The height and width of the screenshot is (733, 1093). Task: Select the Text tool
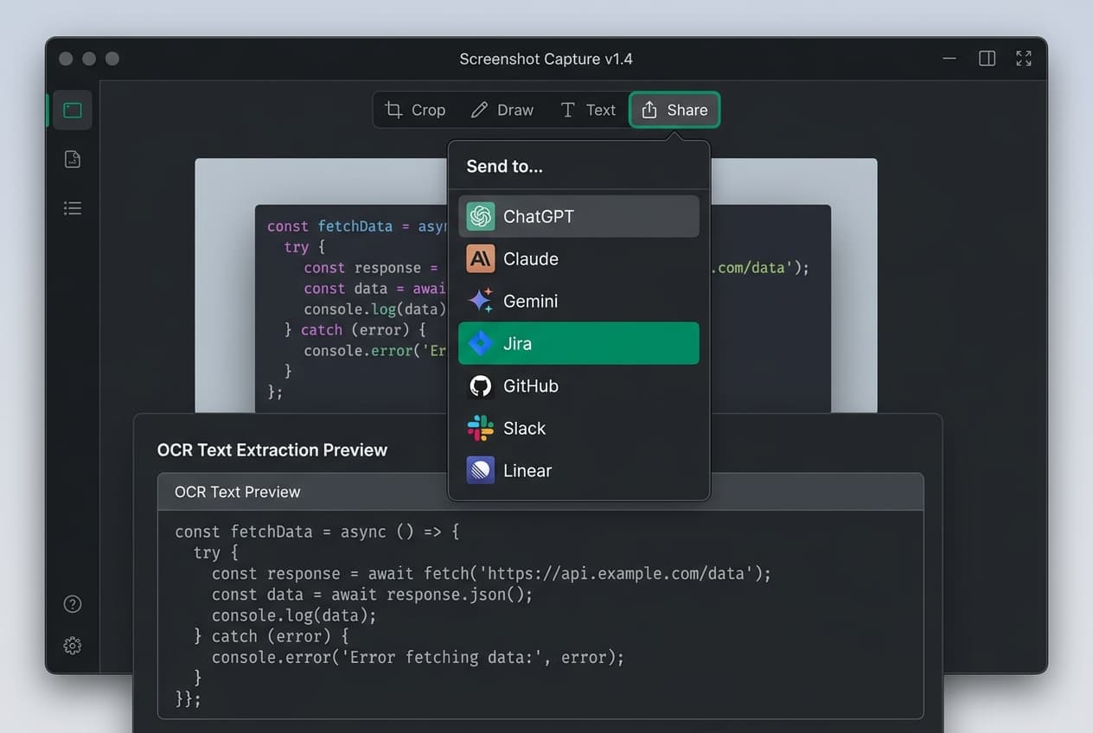[588, 110]
